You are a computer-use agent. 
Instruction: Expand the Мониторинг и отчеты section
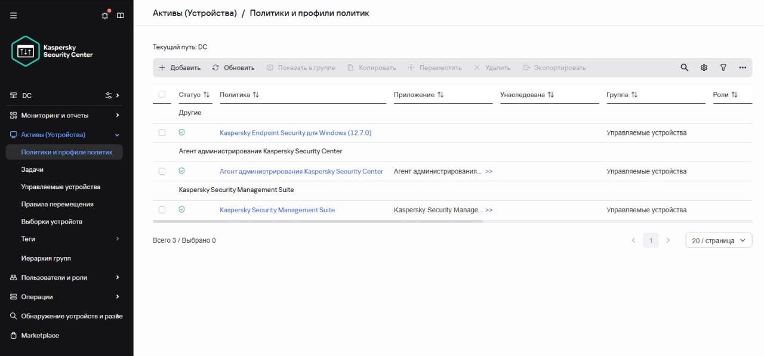(x=118, y=115)
